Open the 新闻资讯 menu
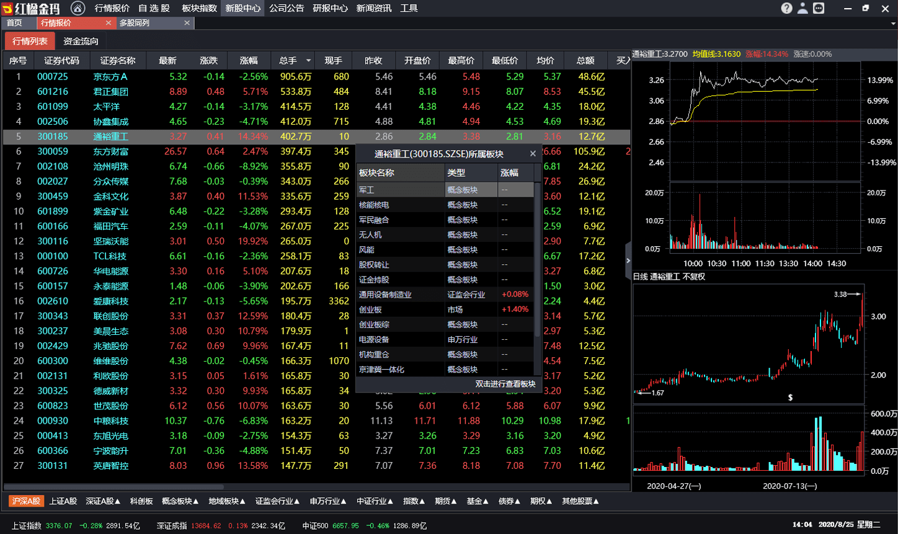 tap(374, 8)
